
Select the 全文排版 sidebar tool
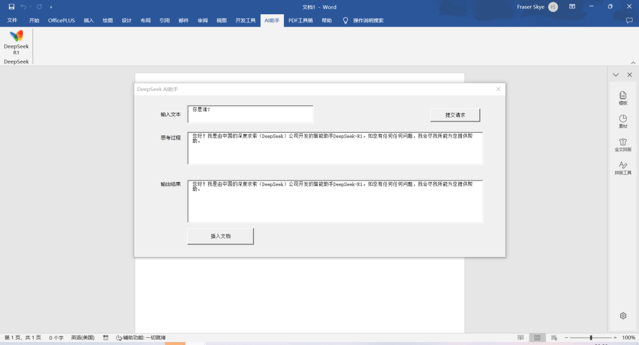[x=623, y=145]
